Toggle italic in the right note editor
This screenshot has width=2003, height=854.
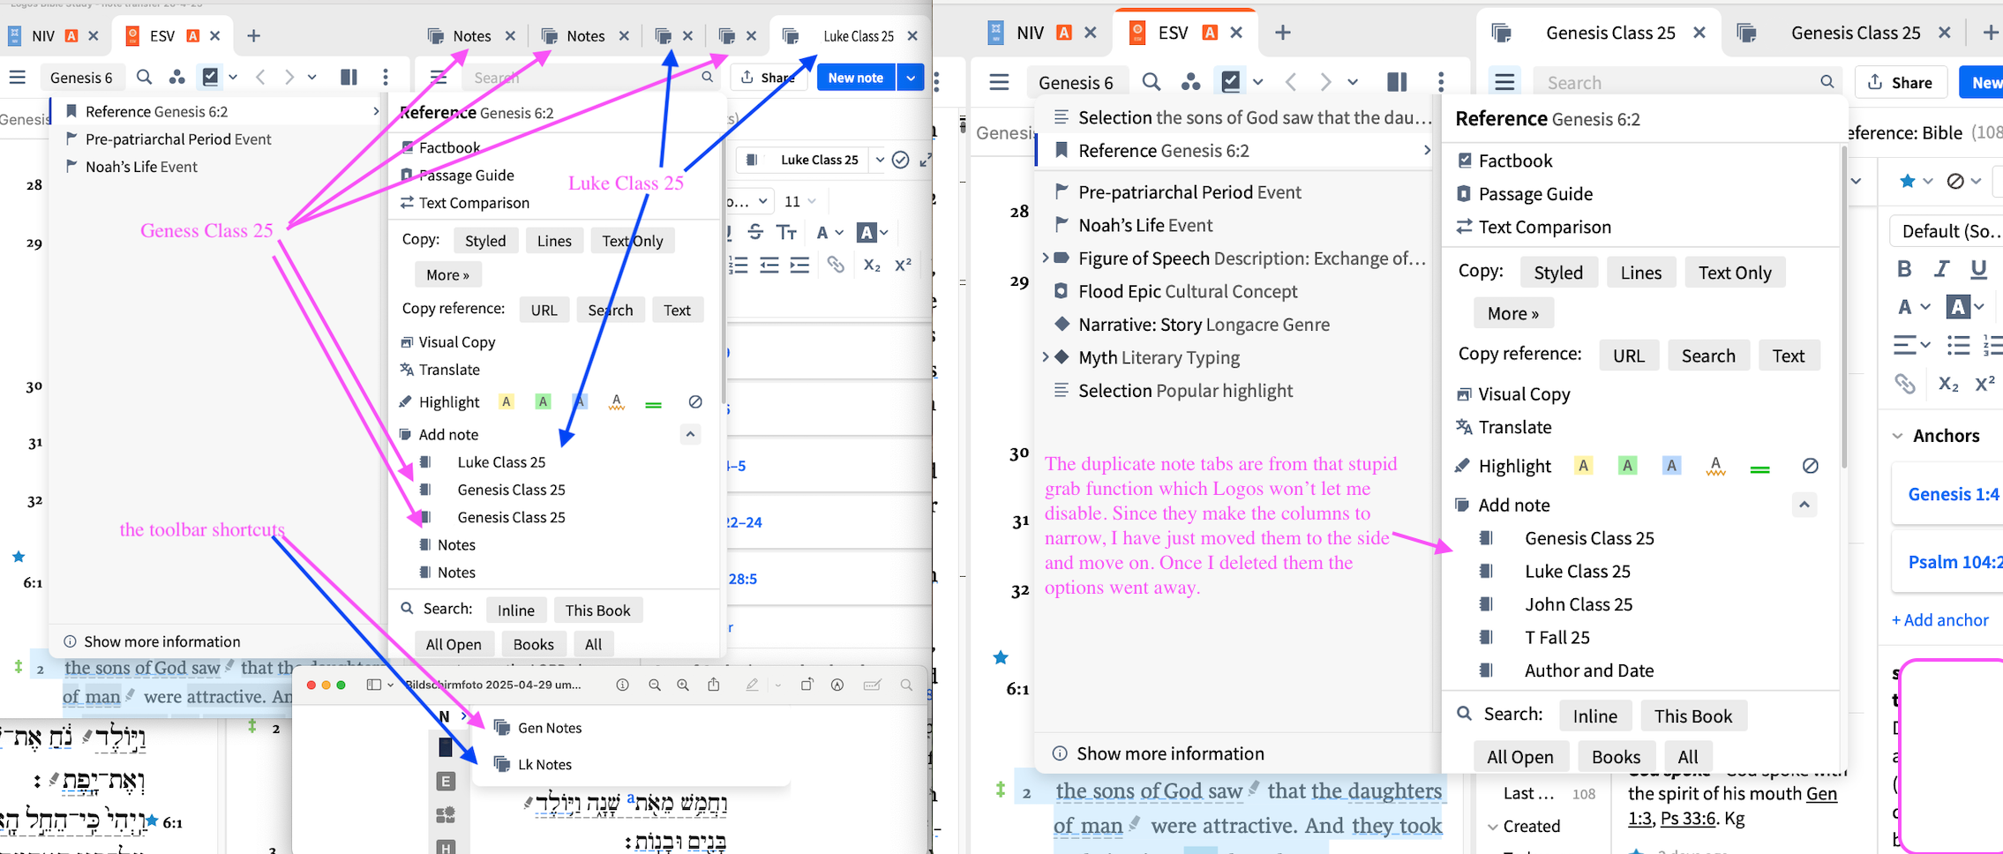tap(1942, 269)
